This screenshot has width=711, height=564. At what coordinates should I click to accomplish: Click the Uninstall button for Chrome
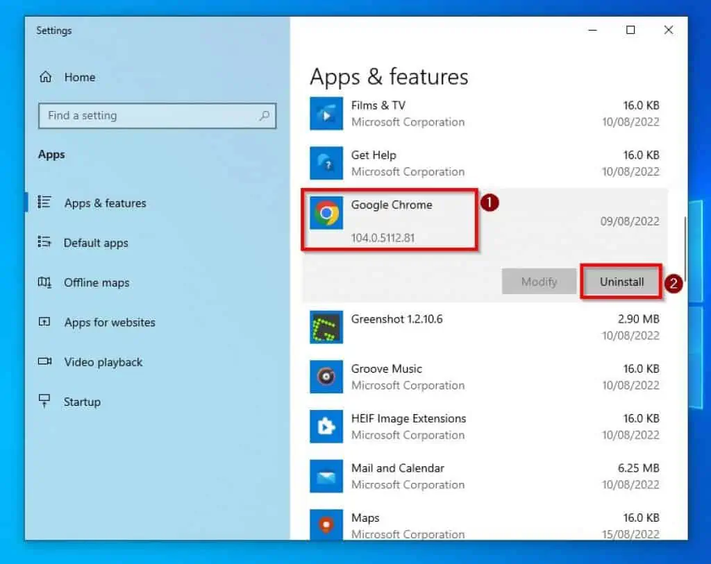coord(621,282)
